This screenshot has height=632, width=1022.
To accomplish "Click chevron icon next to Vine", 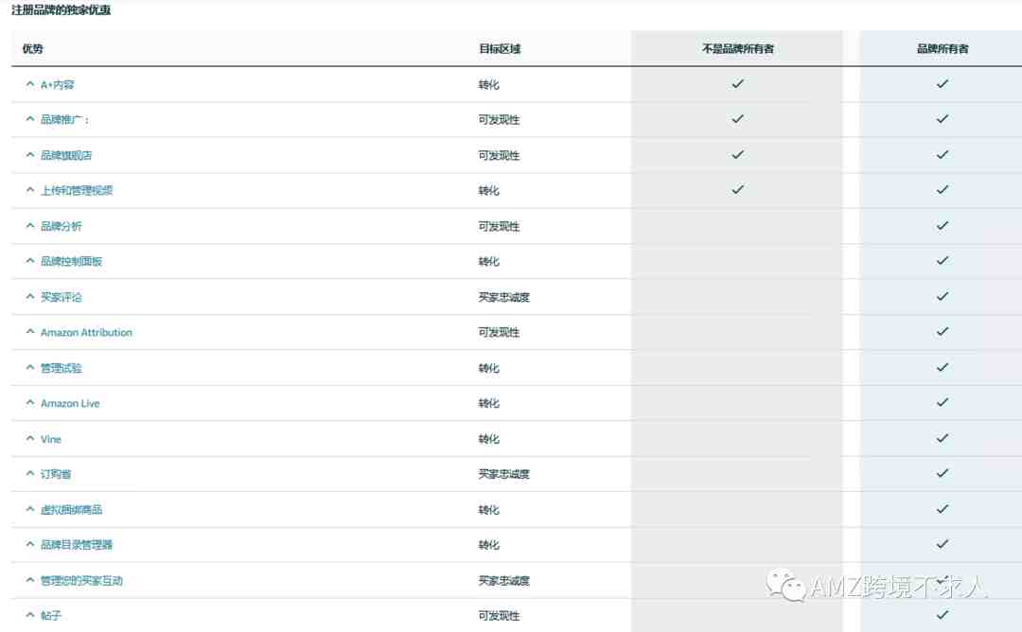I will pos(30,438).
